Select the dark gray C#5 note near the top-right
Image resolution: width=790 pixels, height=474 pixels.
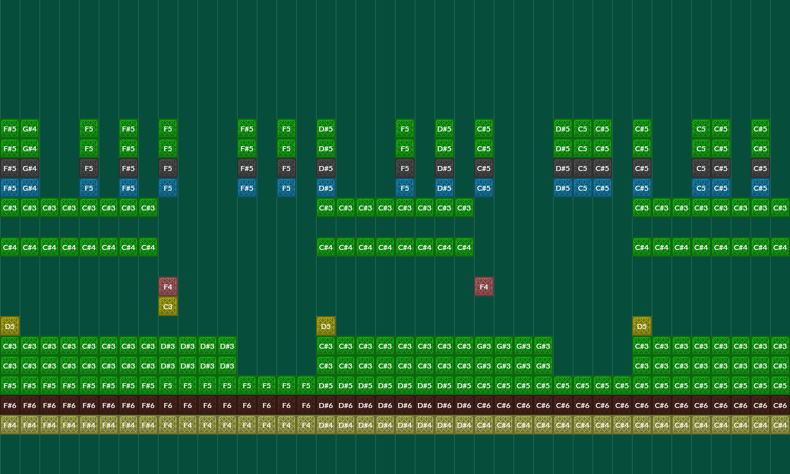760,168
